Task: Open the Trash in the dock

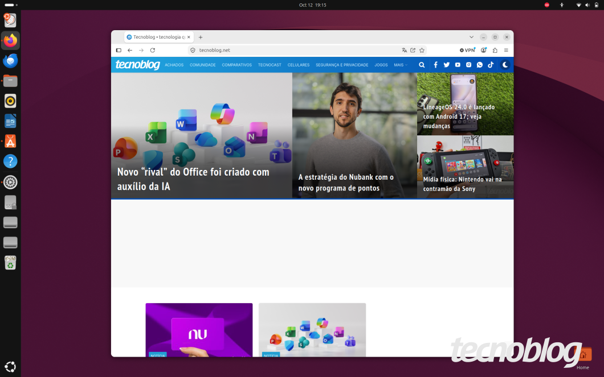Action: pyautogui.click(x=10, y=263)
